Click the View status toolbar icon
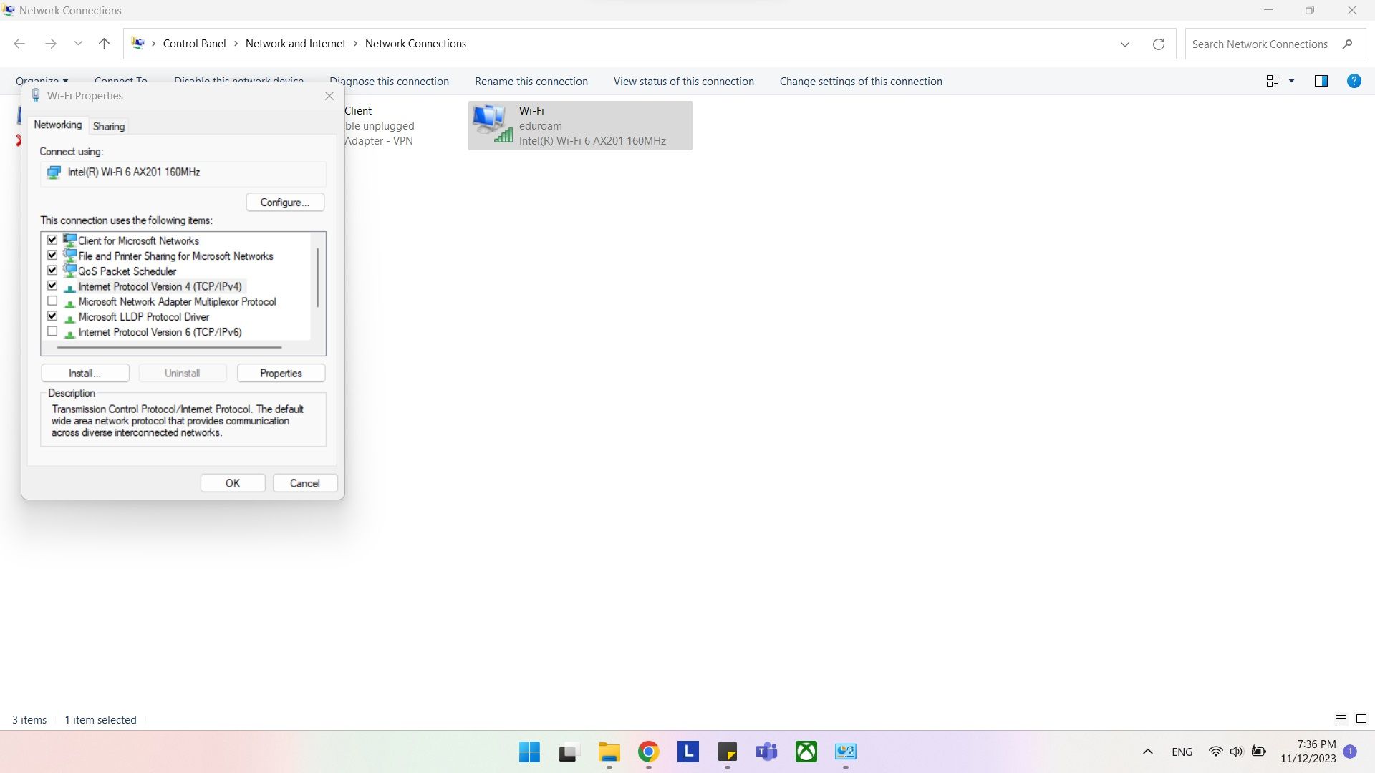 684,81
